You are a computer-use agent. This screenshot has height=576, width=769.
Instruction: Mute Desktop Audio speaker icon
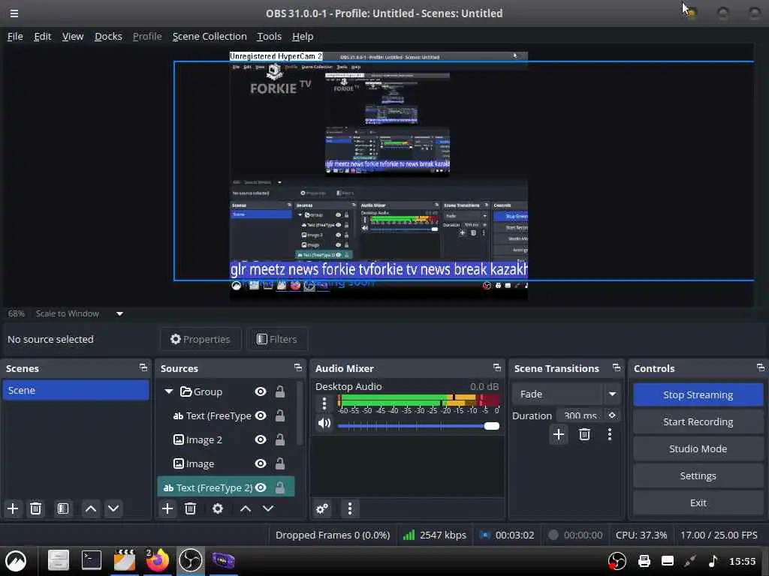point(324,423)
